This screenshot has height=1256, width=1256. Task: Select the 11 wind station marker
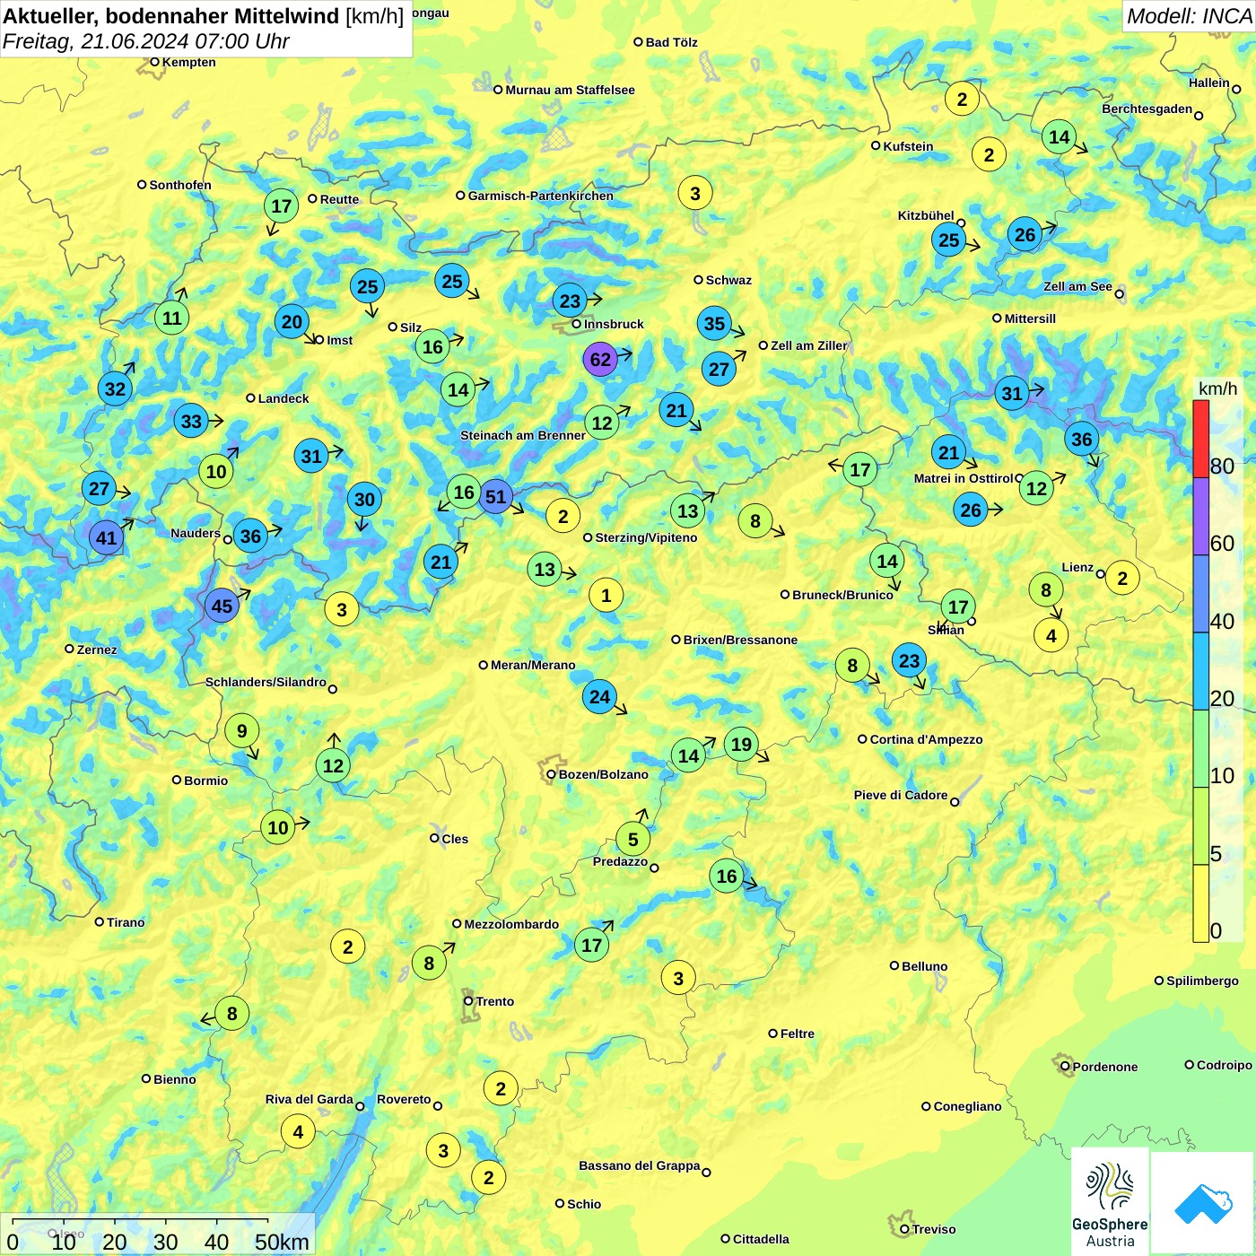(171, 318)
